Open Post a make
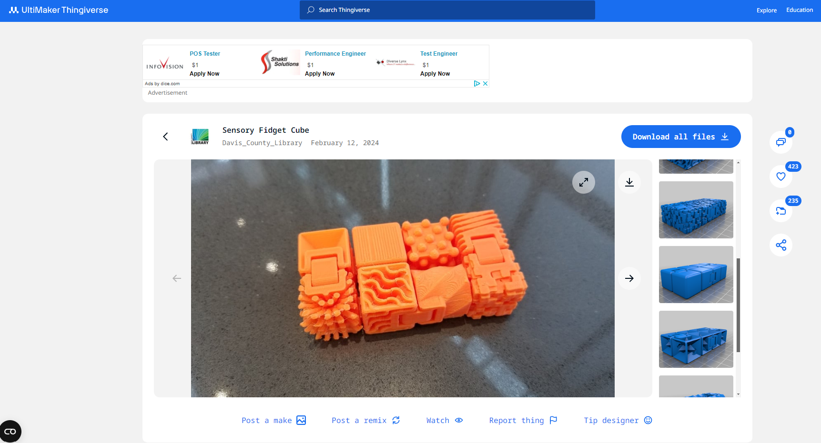 (x=274, y=420)
